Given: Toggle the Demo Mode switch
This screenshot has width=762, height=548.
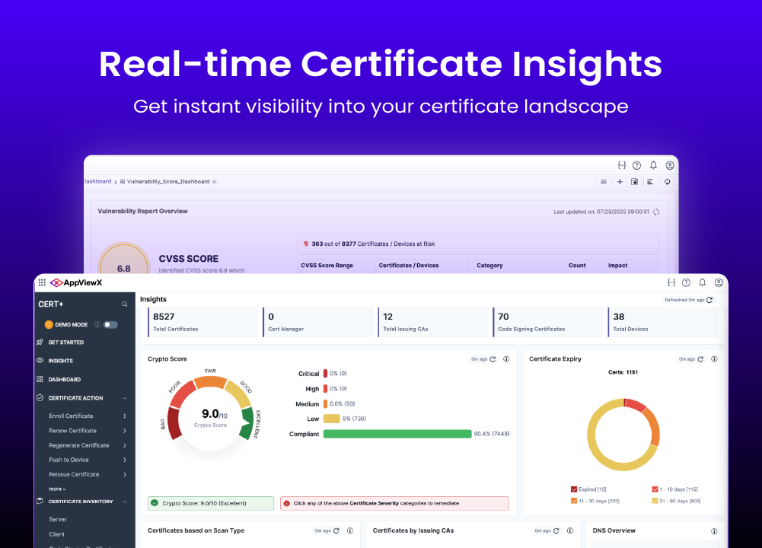Looking at the screenshot, I should tap(110, 324).
